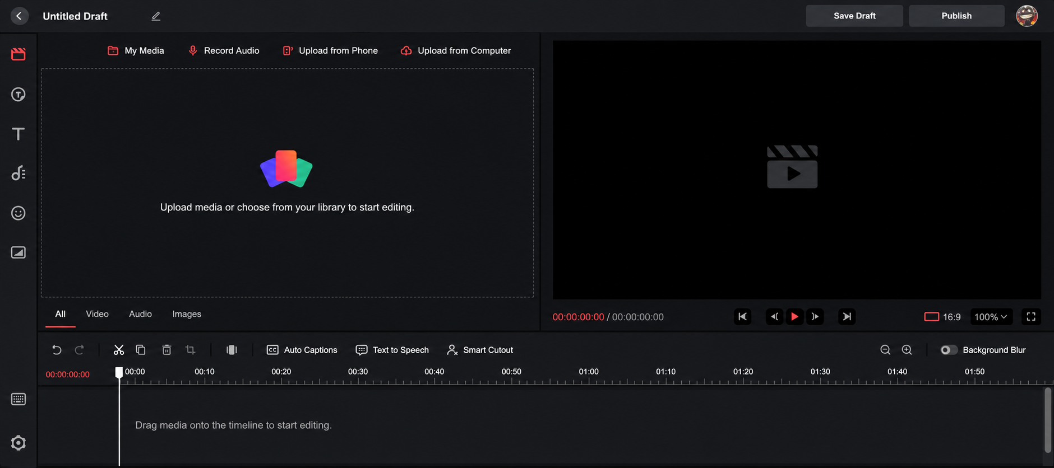Go back using the arrow beside Untitled Draft

19,16
